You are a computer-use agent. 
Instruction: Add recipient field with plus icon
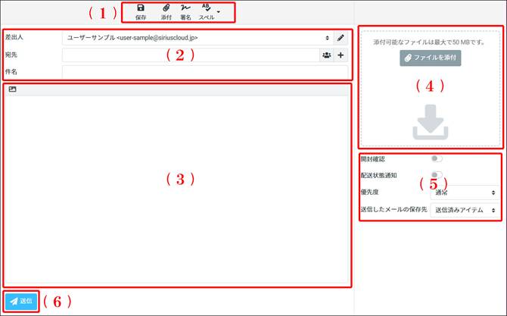coord(341,55)
